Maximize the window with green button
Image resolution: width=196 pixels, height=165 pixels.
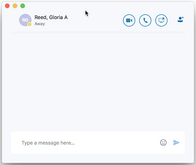point(23,6)
